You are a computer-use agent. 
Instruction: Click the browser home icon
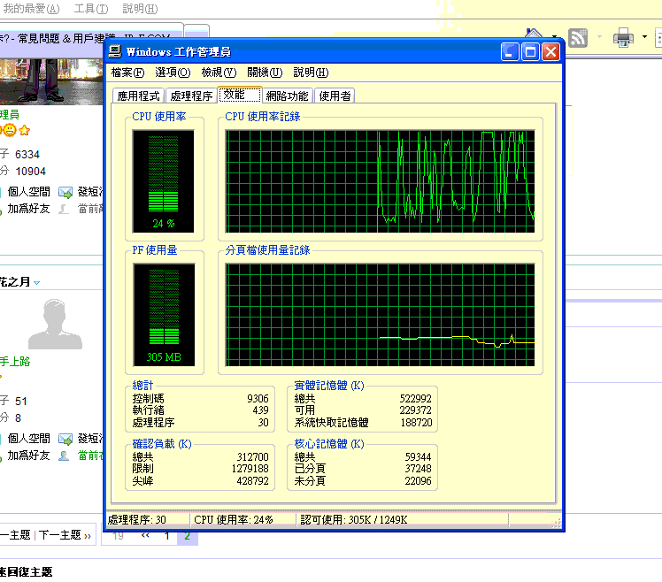(534, 34)
